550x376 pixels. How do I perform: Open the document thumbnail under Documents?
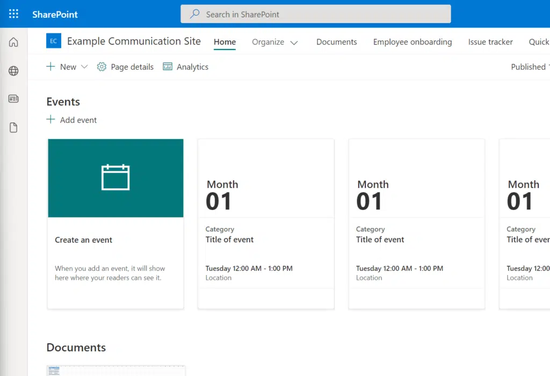coord(116,371)
